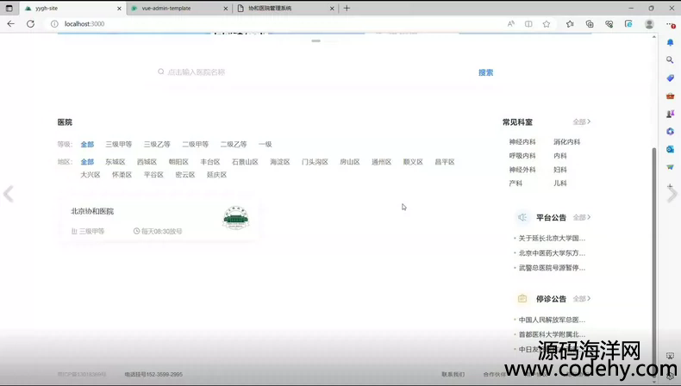
Task: Open notice 中国人民解放军总医...
Action: point(552,320)
